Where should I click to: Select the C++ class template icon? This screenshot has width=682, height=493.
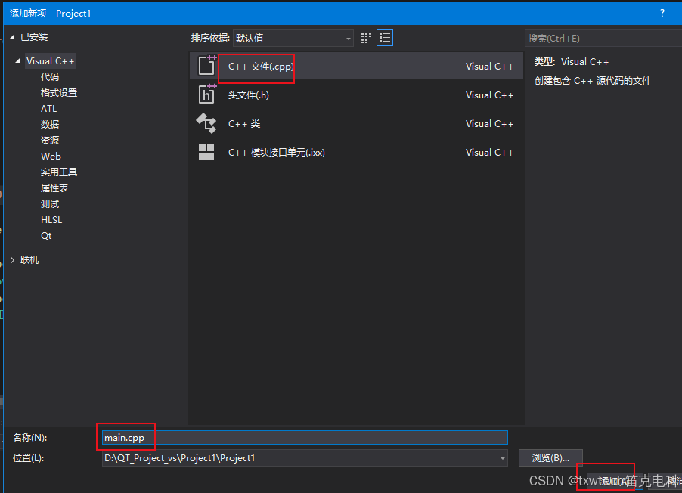coord(206,123)
